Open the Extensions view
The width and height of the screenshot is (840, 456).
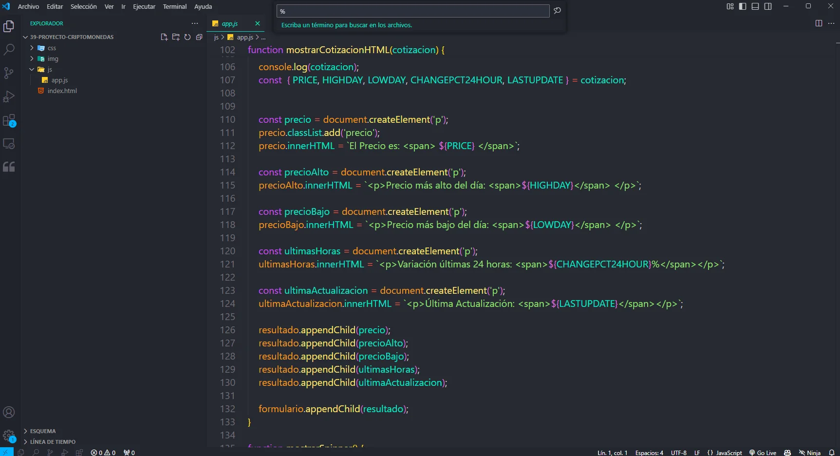click(9, 120)
